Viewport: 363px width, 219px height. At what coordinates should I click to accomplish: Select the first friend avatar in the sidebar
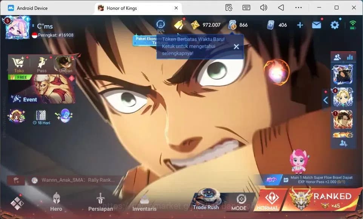click(343, 75)
